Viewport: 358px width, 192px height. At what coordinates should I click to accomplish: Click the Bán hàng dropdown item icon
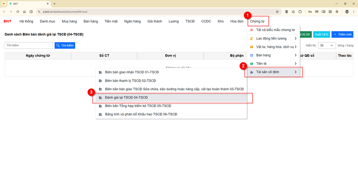252,55
